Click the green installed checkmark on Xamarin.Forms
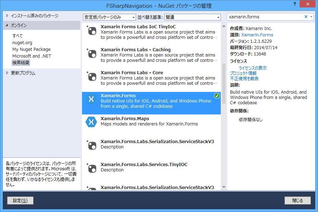This screenshot has height=212, width=318. tap(217, 96)
